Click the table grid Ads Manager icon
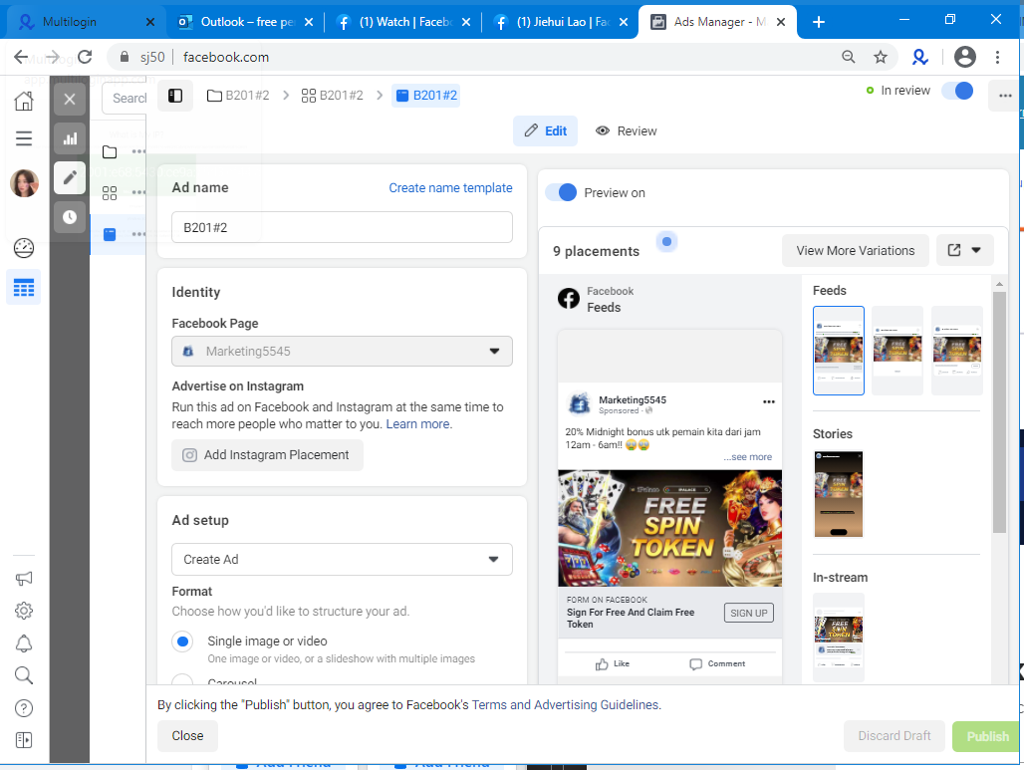Viewport: 1024px width, 770px height. [24, 287]
